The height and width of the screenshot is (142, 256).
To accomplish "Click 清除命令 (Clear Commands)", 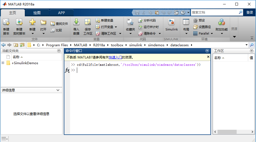I will tap(147, 33).
